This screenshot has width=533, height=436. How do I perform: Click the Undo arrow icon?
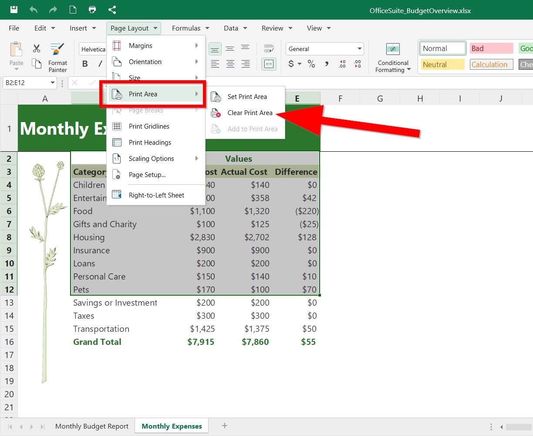pyautogui.click(x=34, y=10)
